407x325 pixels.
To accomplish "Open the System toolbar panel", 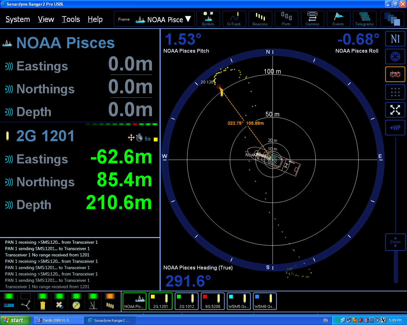I will click(x=208, y=19).
